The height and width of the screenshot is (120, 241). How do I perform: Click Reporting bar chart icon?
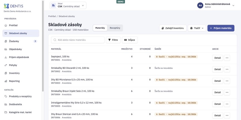click(6, 81)
